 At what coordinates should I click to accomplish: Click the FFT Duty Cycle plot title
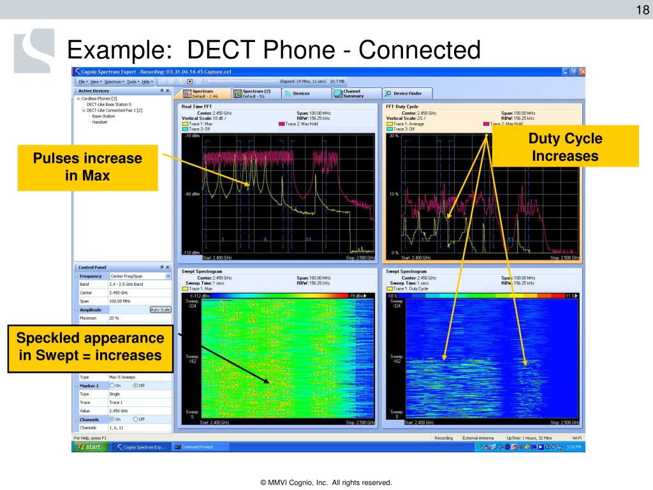coord(402,107)
